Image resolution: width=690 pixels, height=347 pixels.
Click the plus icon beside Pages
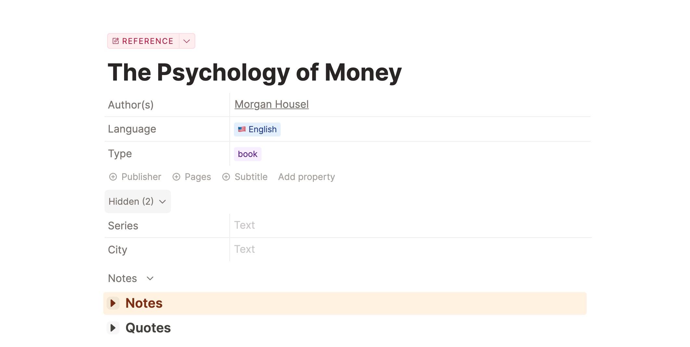176,177
